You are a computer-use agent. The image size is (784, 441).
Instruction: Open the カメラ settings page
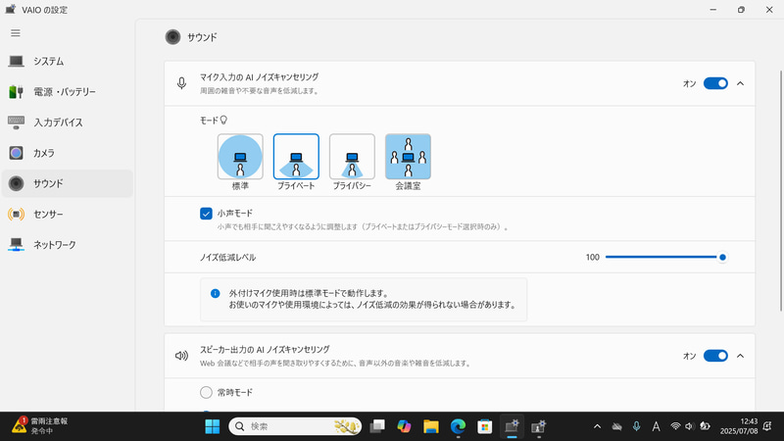tap(67, 153)
